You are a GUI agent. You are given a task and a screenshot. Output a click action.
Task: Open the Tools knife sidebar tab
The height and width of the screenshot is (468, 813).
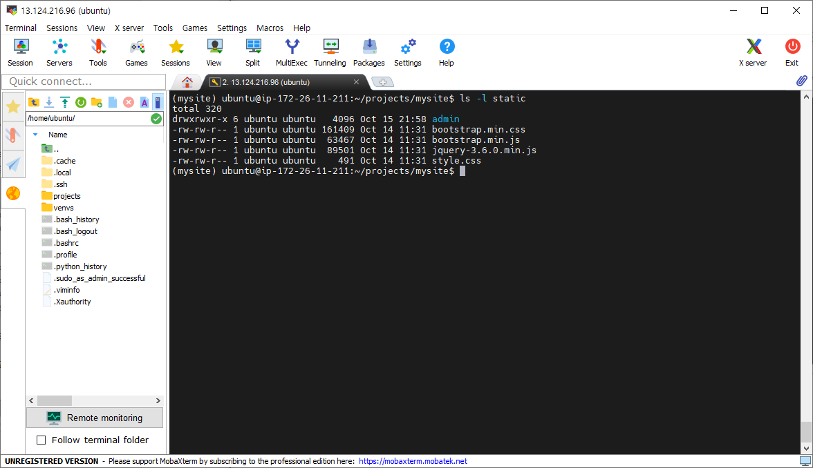(13, 135)
